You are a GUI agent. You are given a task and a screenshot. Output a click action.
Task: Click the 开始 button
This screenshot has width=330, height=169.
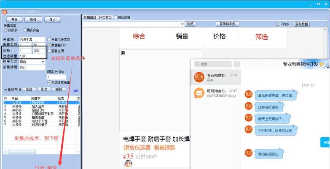click(14, 19)
